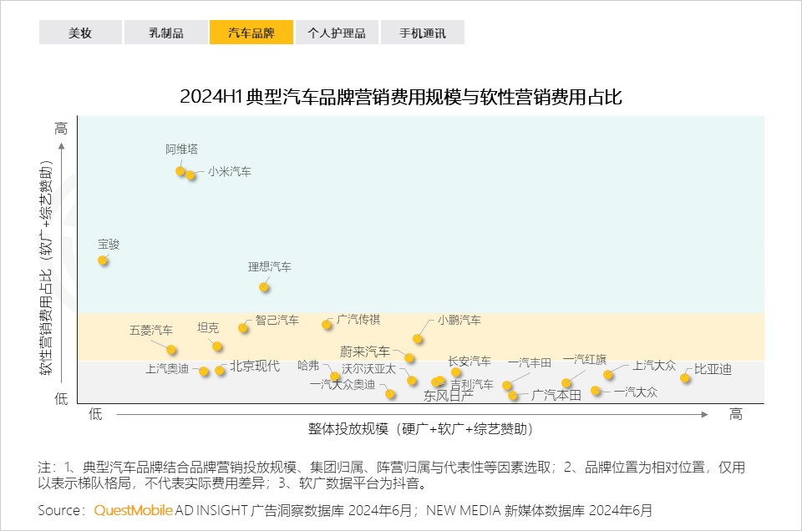Click the 广汽传祺 data point

pos(327,324)
